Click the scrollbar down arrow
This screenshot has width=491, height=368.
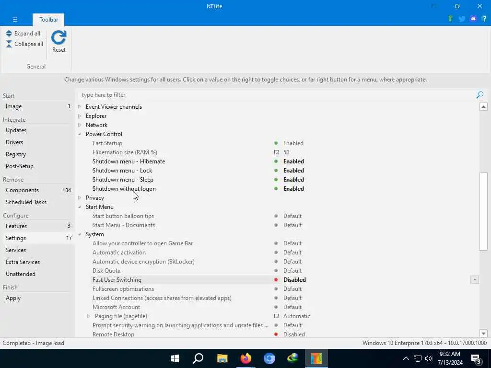483,333
